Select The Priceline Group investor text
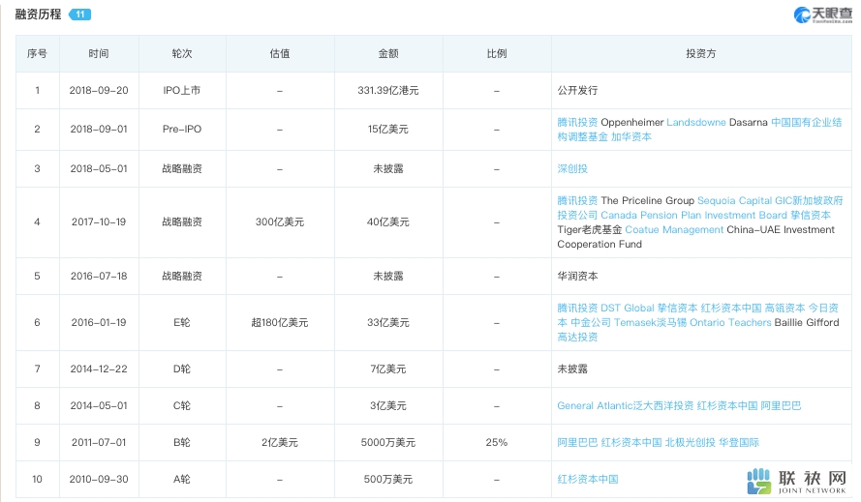The height and width of the screenshot is (502, 861). 647,201
